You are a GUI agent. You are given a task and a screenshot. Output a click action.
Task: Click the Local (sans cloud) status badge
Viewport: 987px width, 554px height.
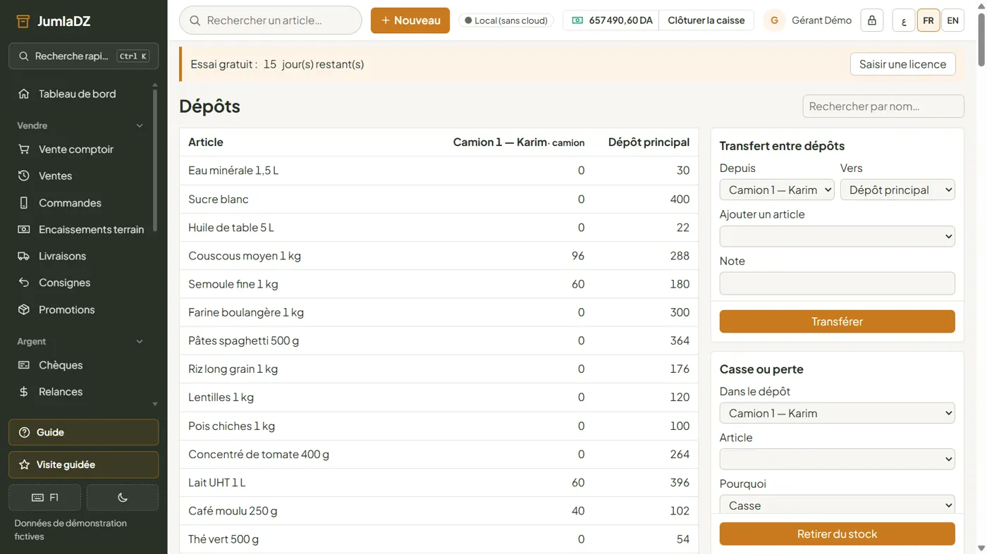pos(506,20)
